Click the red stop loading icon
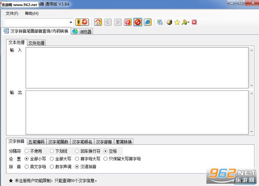Screen dimensions: 259x186 [x=138, y=22]
